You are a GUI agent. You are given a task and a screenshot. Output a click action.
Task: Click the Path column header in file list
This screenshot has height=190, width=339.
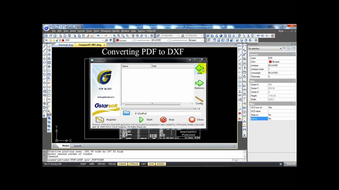click(x=172, y=66)
